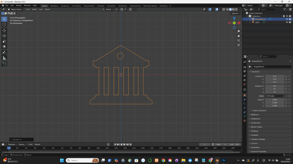
Task: Hide the Light object with eye icon
Action: pos(287,22)
